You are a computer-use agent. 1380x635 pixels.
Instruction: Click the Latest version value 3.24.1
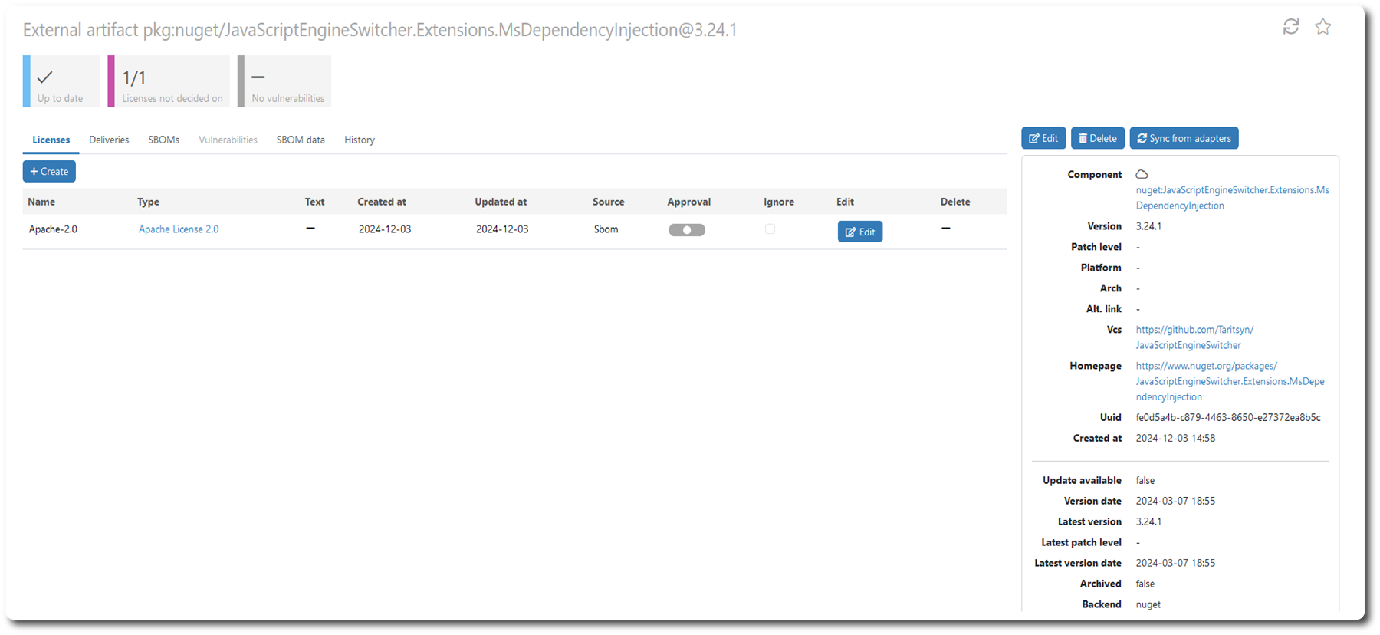click(1148, 521)
